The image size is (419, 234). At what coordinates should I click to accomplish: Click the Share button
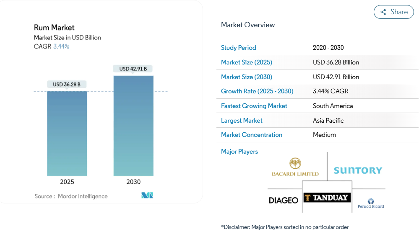click(393, 12)
